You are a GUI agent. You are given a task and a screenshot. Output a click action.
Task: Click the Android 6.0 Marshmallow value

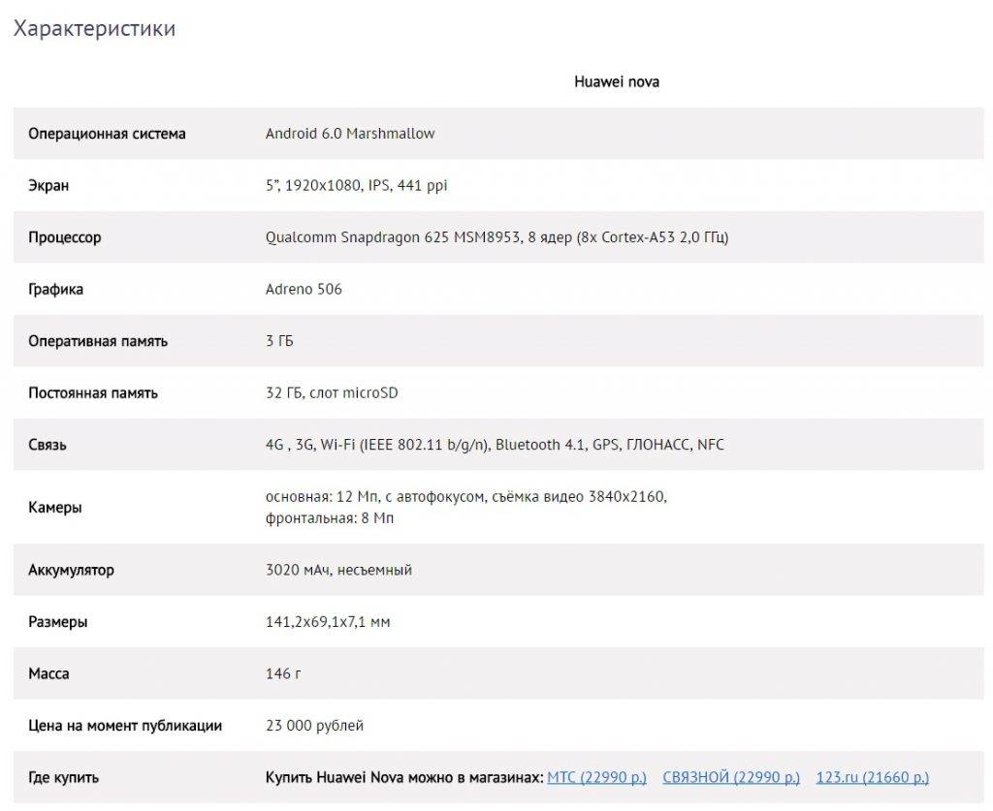coord(350,134)
